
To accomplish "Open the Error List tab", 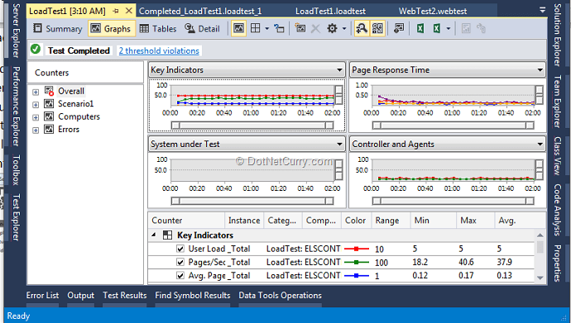I will tap(42, 296).
